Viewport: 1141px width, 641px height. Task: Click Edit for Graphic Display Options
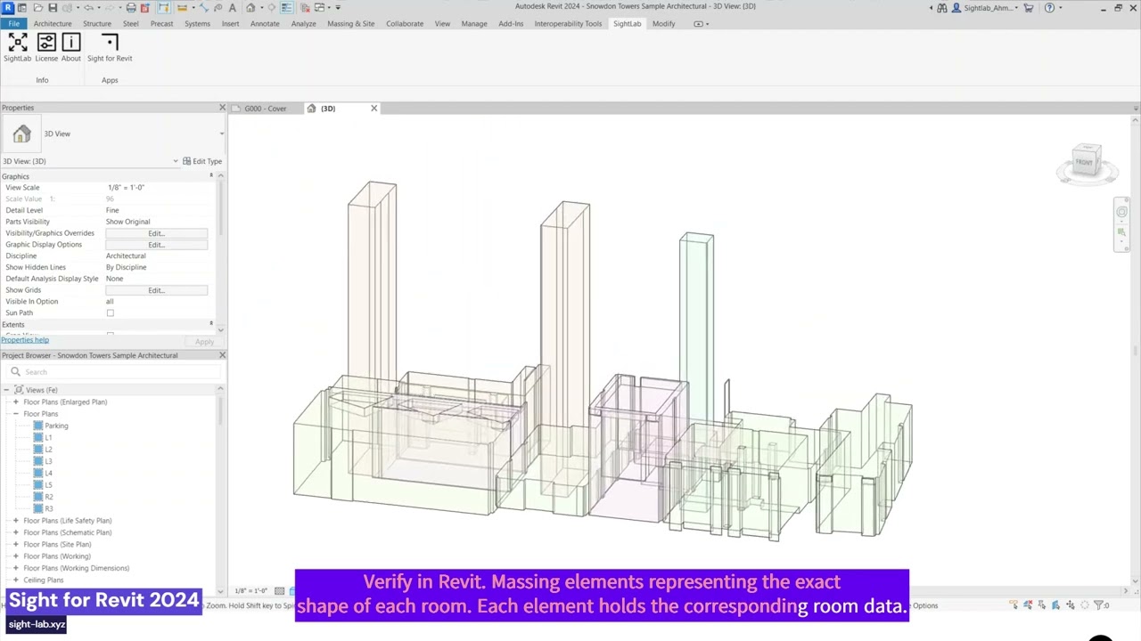[x=157, y=245]
